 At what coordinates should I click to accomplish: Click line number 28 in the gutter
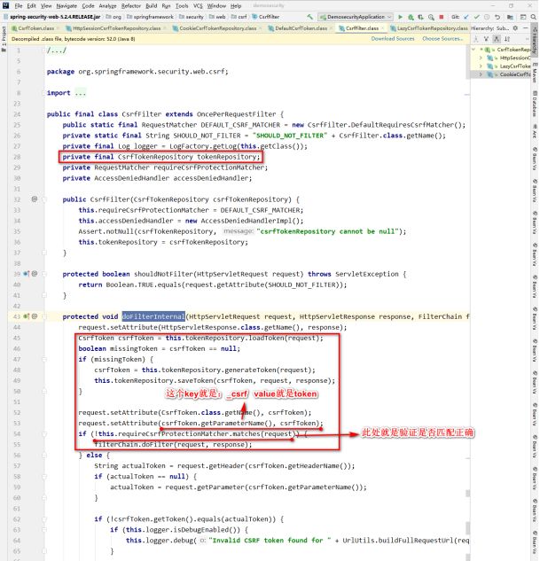coord(17,157)
